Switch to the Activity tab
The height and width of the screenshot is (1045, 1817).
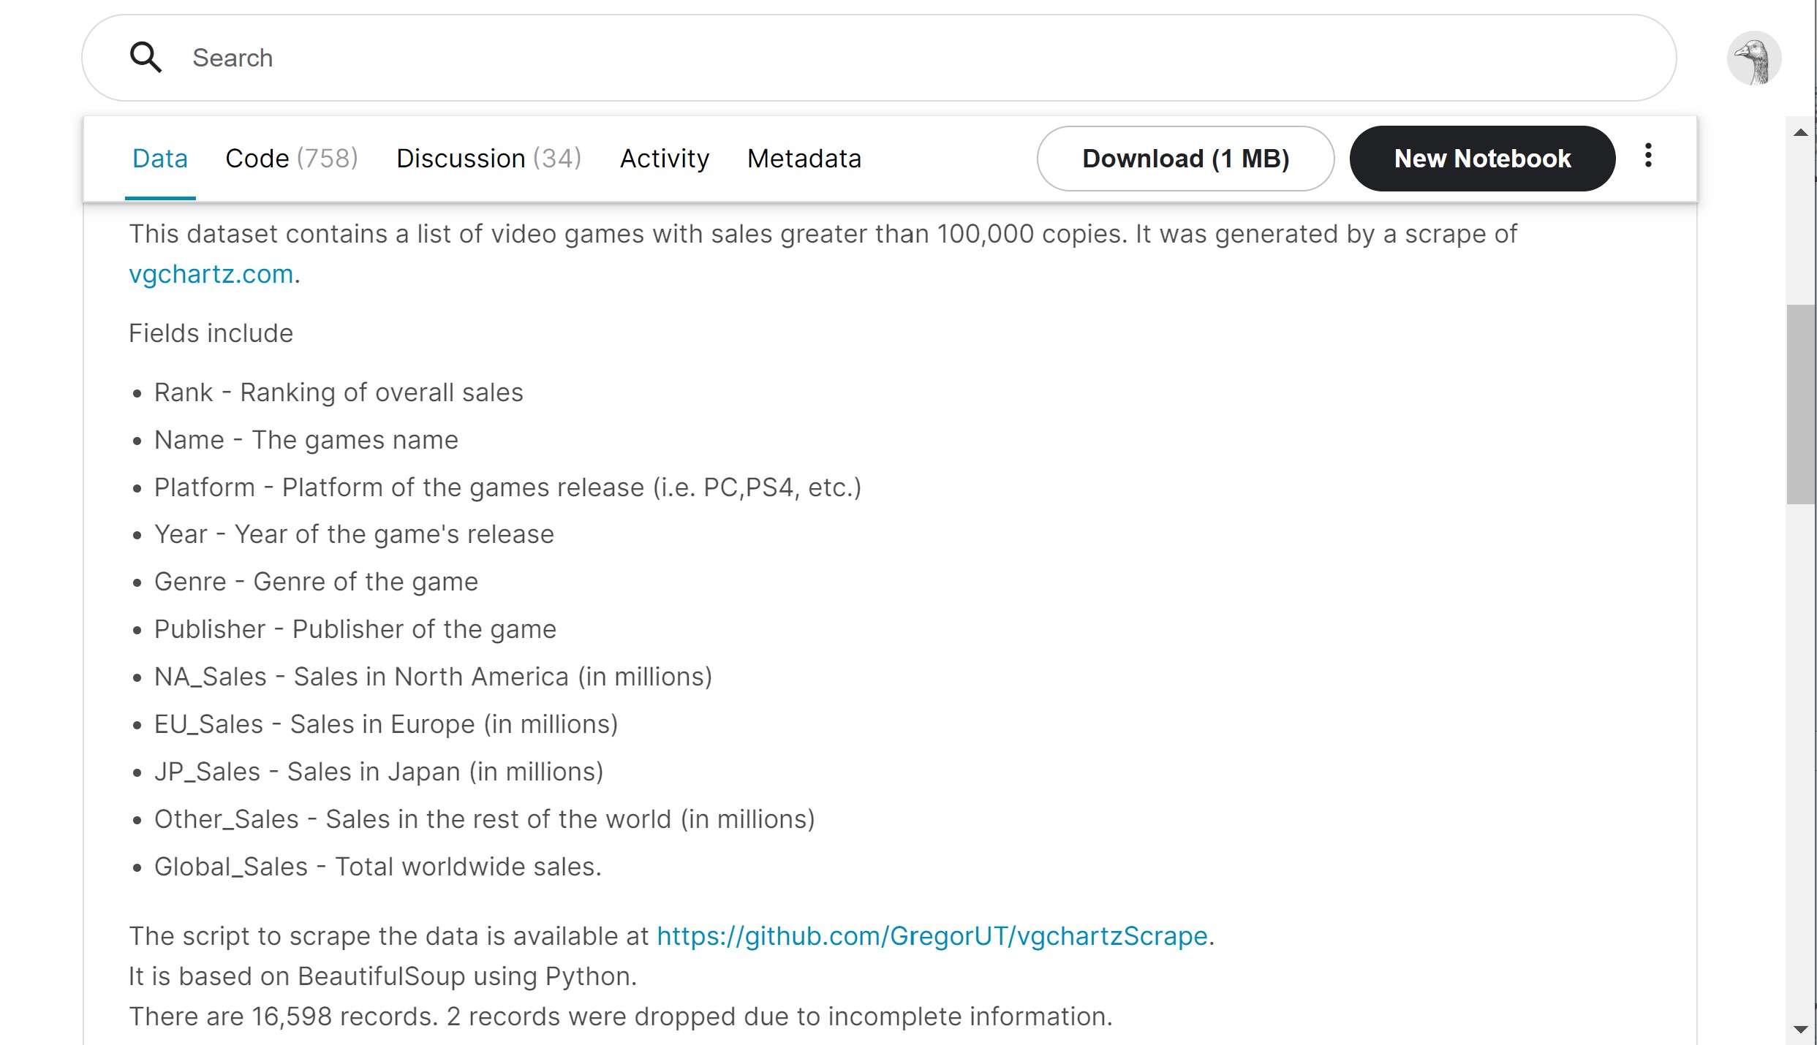[x=664, y=158]
